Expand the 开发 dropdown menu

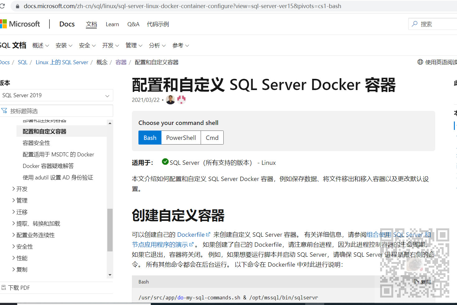(x=111, y=45)
